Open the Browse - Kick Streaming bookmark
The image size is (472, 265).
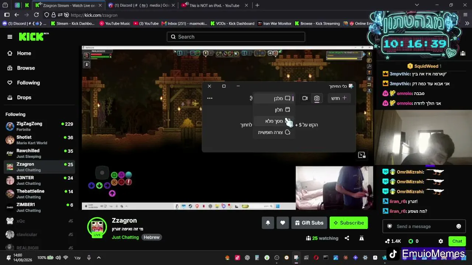[317, 24]
